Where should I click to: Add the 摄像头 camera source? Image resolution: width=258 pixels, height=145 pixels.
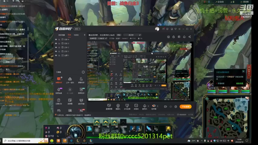pyautogui.click(x=118, y=107)
